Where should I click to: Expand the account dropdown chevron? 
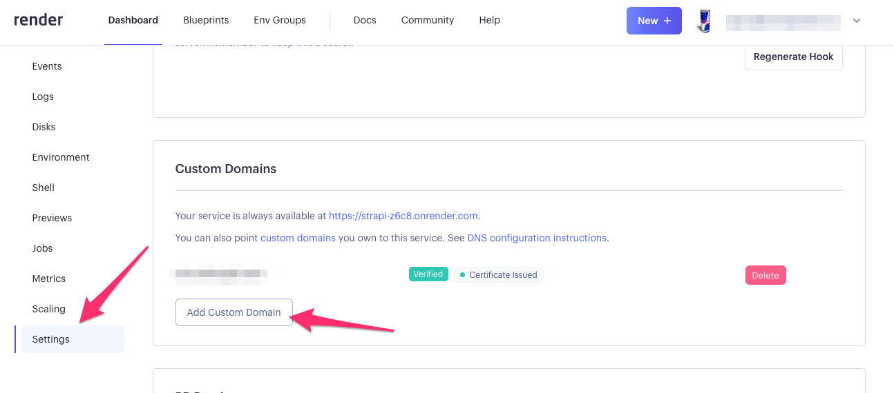pos(857,21)
